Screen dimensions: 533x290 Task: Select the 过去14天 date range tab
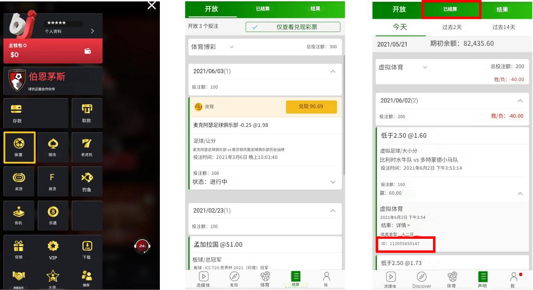pyautogui.click(x=503, y=27)
